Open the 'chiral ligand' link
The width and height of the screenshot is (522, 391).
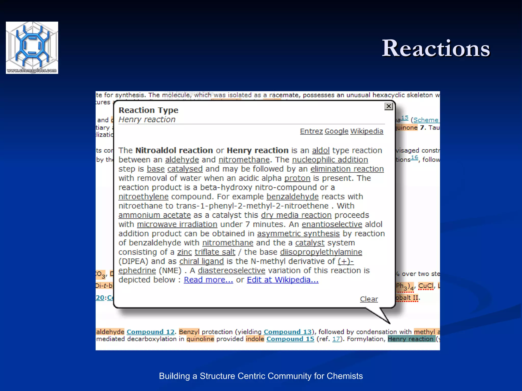pos(202,261)
